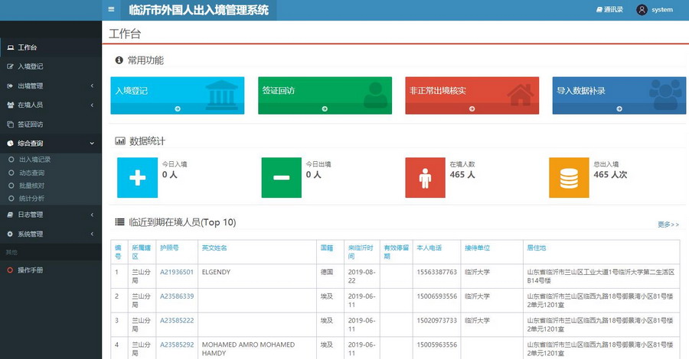
Task: Open passport number A23585292
Action: 177,344
